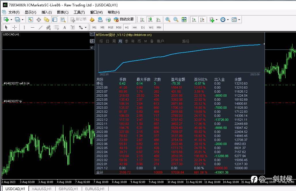Select the 账户 account view in MTDriver
The image size is (296, 191).
(x=160, y=41)
